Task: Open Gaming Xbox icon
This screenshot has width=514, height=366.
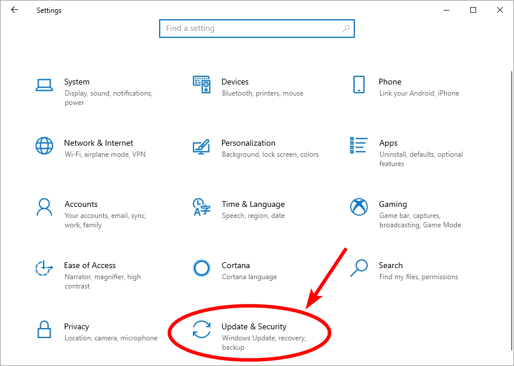Action: 359,207
